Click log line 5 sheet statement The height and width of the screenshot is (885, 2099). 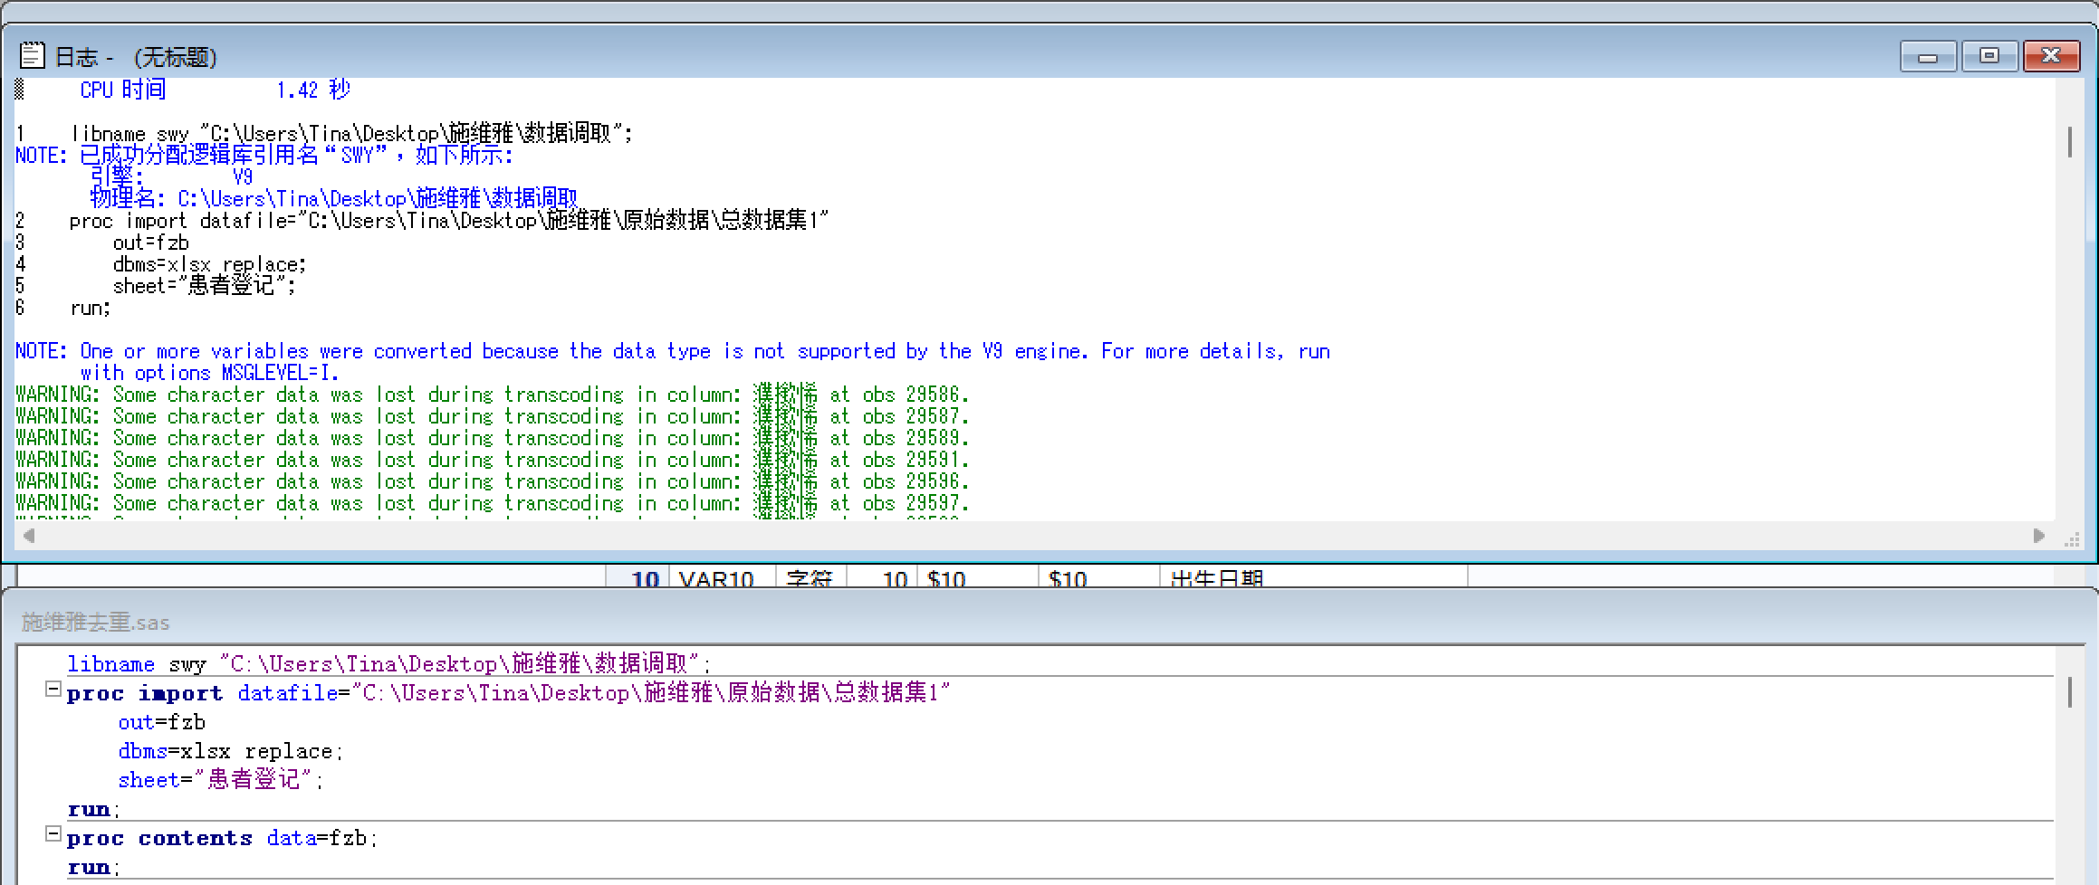click(x=156, y=286)
